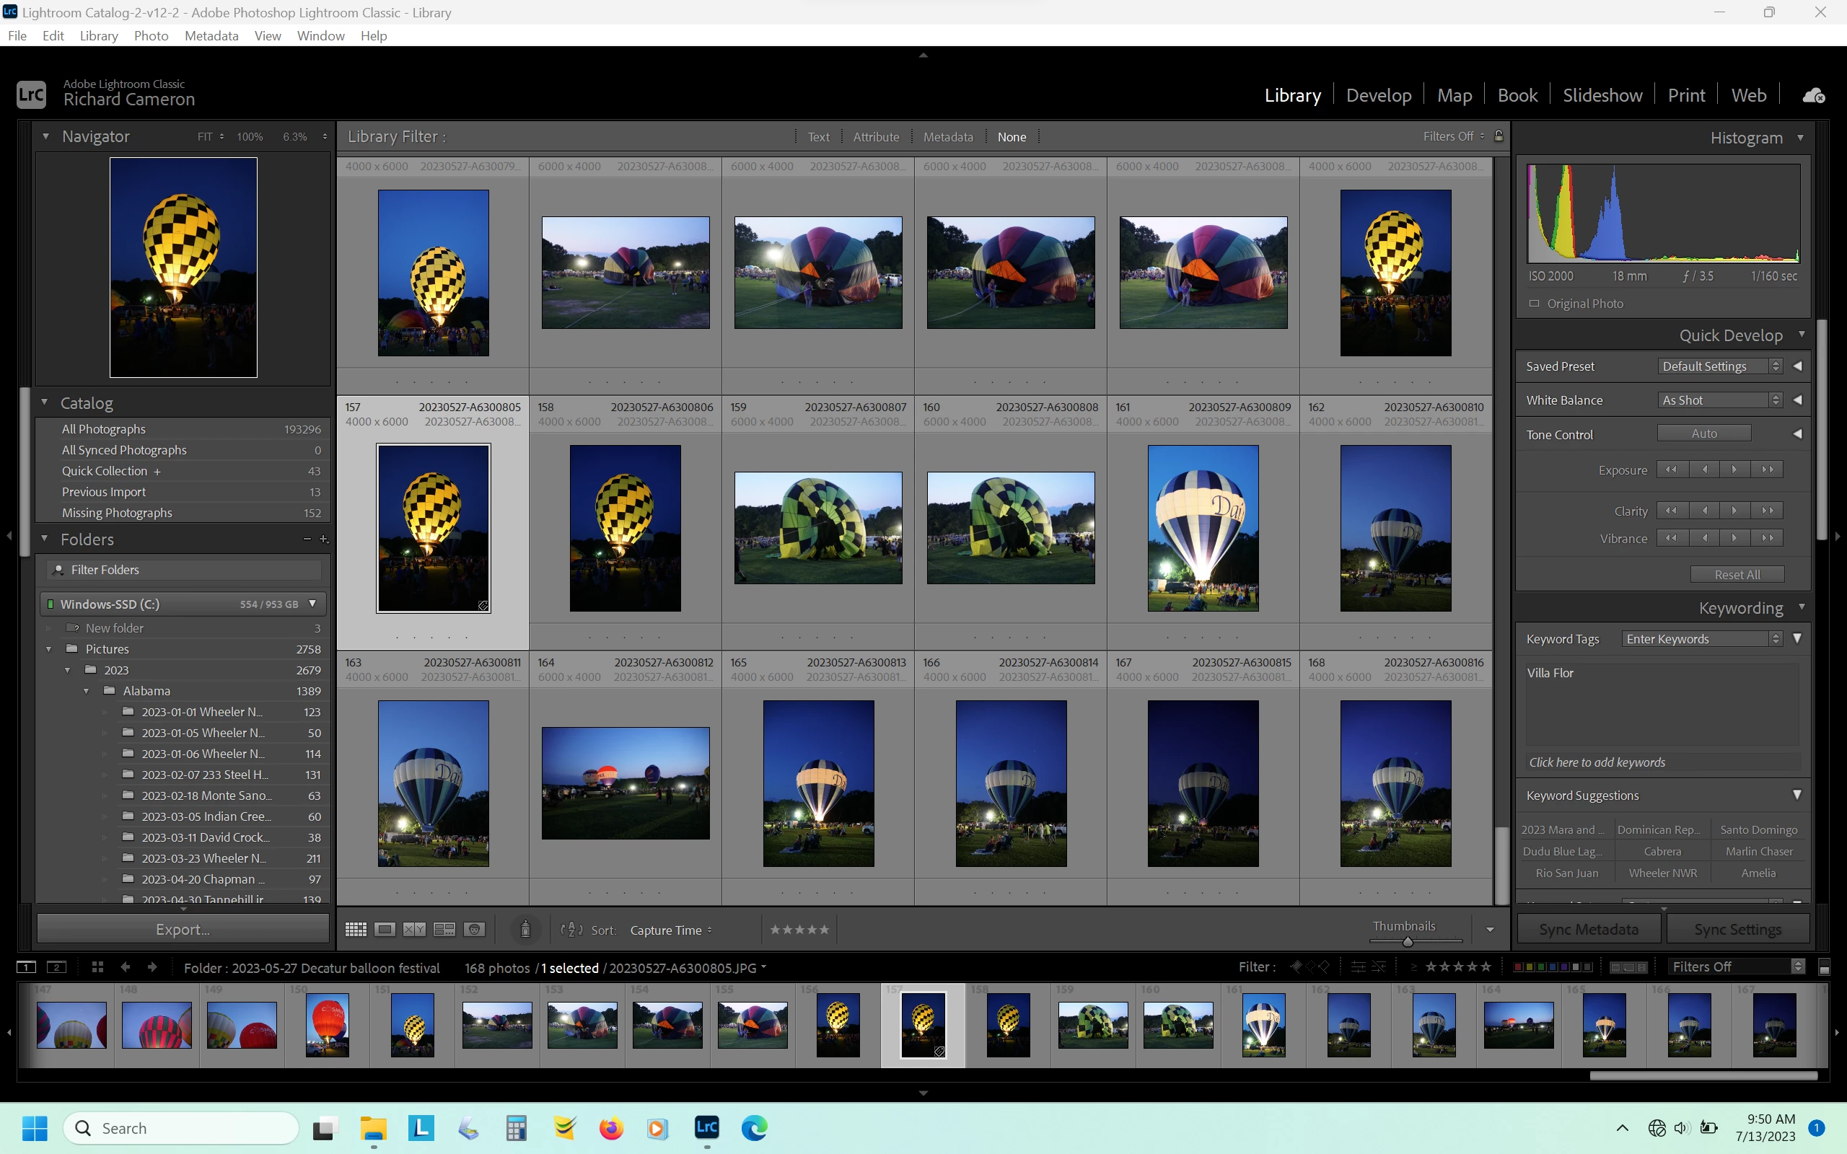Toggle the Original Photo checkbox

1534,304
